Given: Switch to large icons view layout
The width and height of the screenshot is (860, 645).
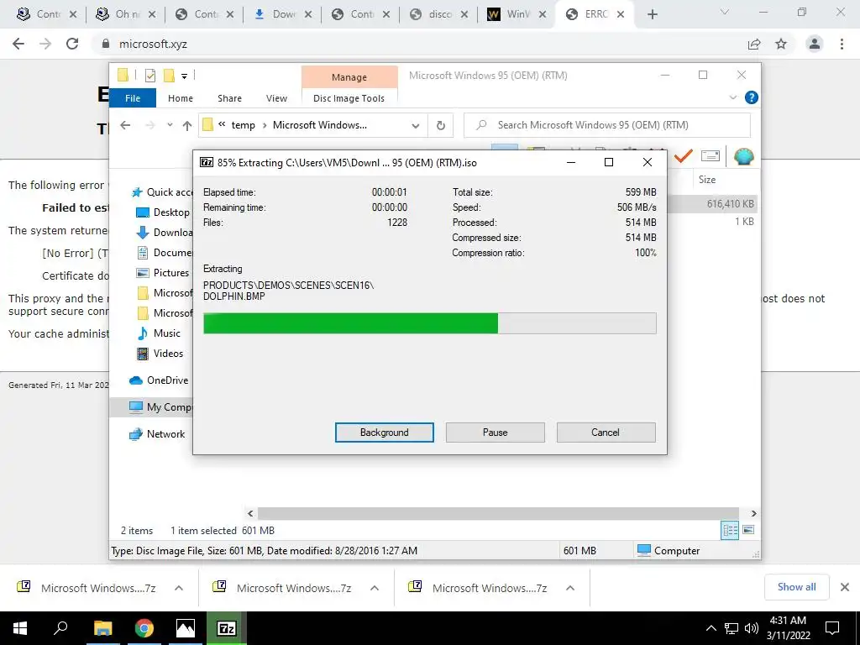Looking at the screenshot, I should click(x=748, y=530).
